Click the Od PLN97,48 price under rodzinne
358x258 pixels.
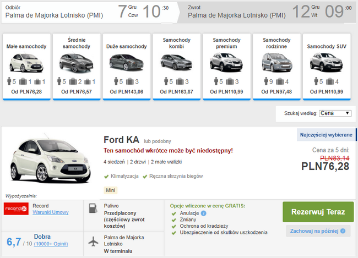(x=276, y=92)
